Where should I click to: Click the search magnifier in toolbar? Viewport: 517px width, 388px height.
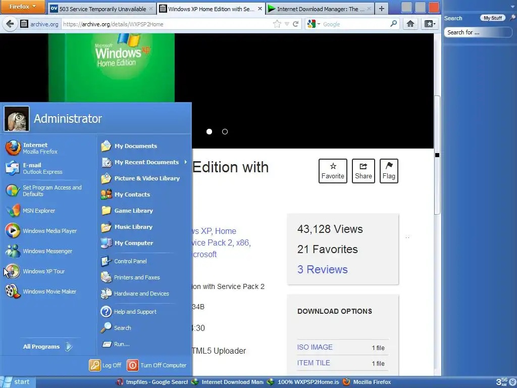[393, 24]
